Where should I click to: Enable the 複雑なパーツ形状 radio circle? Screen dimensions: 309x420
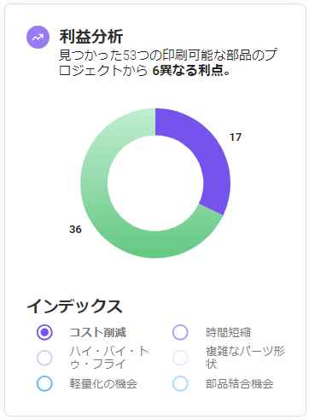point(180,358)
